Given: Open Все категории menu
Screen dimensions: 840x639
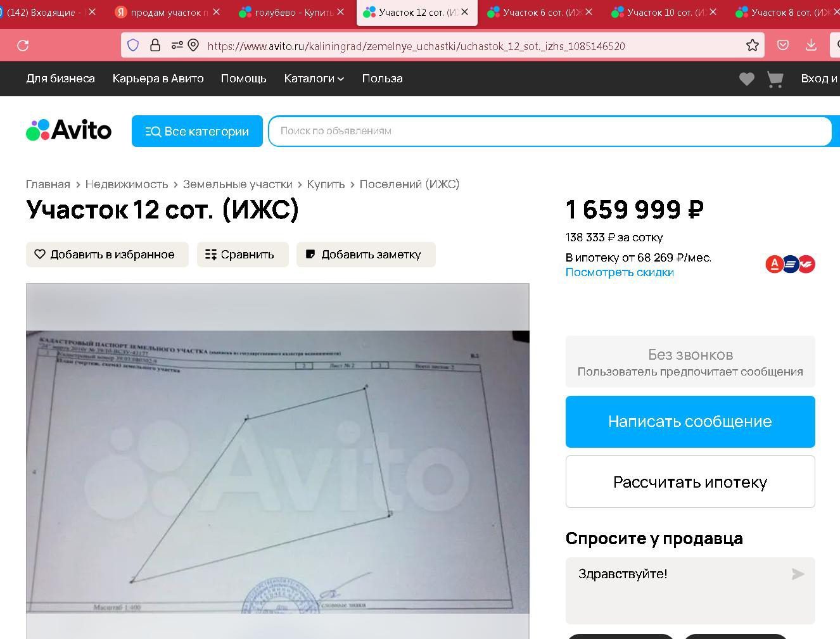Looking at the screenshot, I should pyautogui.click(x=197, y=131).
